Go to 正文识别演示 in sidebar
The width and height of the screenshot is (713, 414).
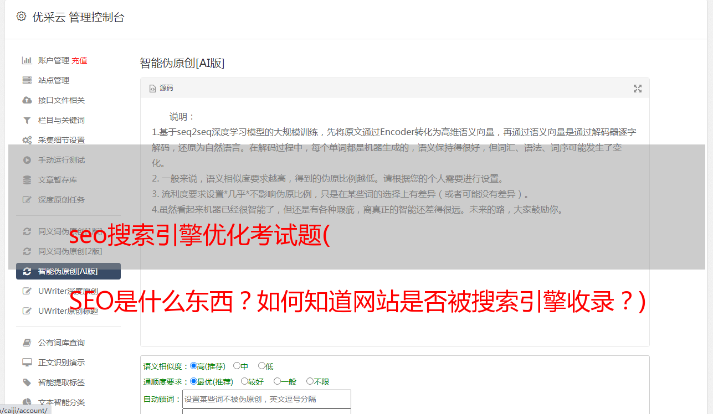pyautogui.click(x=61, y=363)
